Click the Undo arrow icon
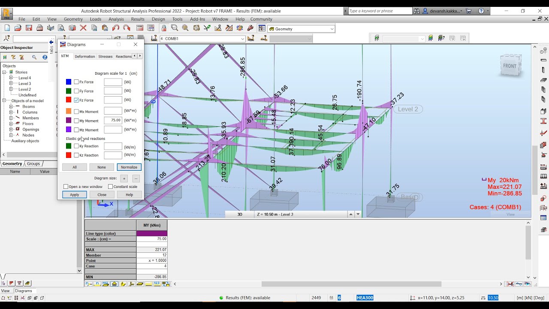 (x=116, y=28)
